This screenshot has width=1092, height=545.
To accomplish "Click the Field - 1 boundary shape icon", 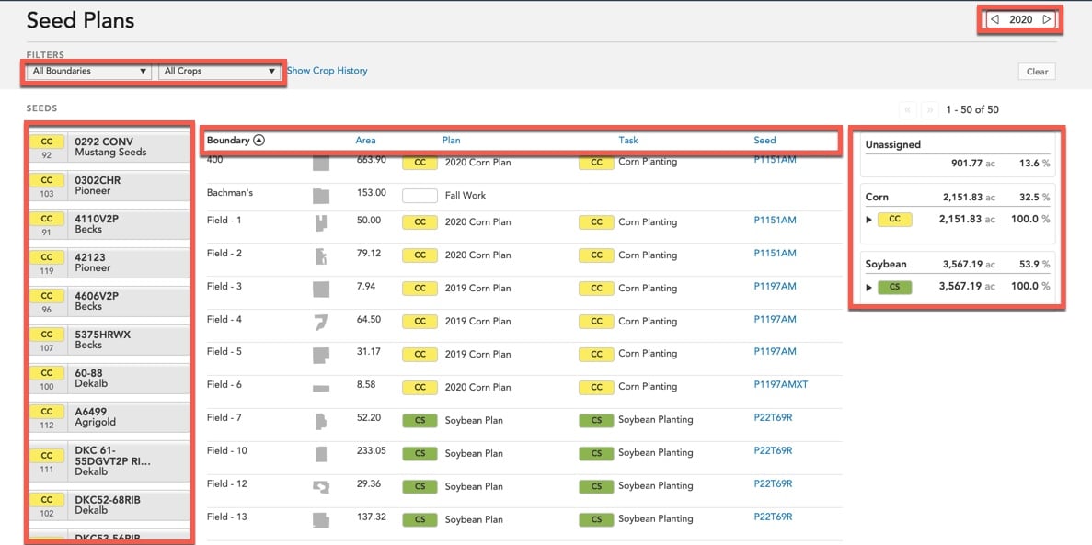I will tap(320, 222).
